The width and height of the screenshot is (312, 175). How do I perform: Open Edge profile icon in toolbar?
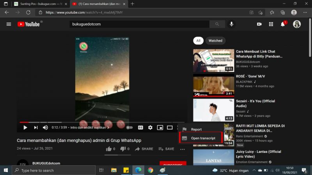pos(294,12)
